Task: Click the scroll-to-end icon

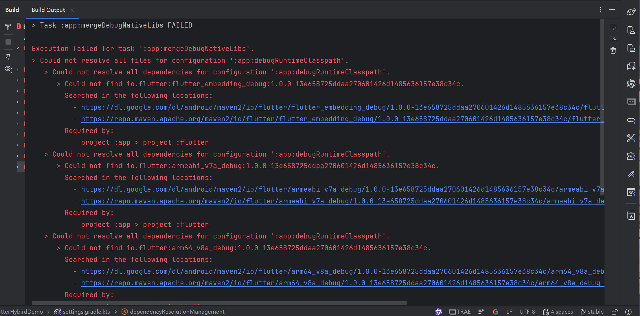Action: (613, 39)
